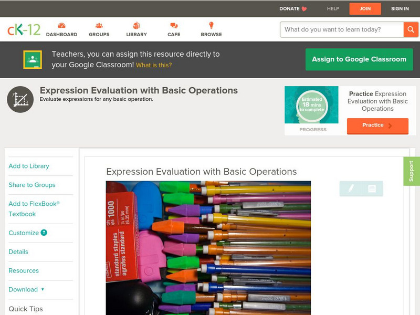
Task: Open Details in the sidebar
Action: (18, 252)
